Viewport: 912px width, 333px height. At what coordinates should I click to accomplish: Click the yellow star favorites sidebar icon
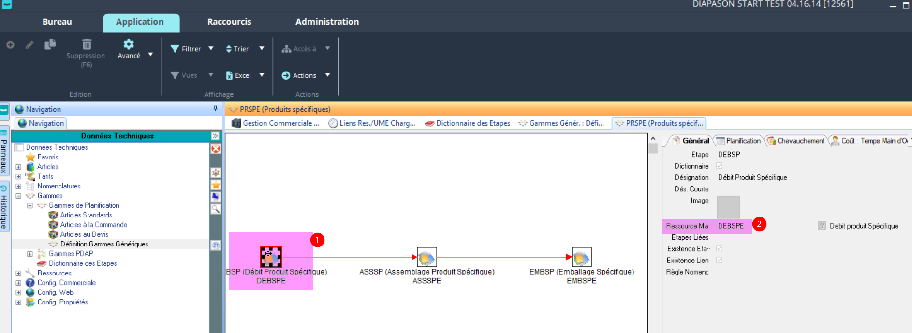[x=216, y=185]
